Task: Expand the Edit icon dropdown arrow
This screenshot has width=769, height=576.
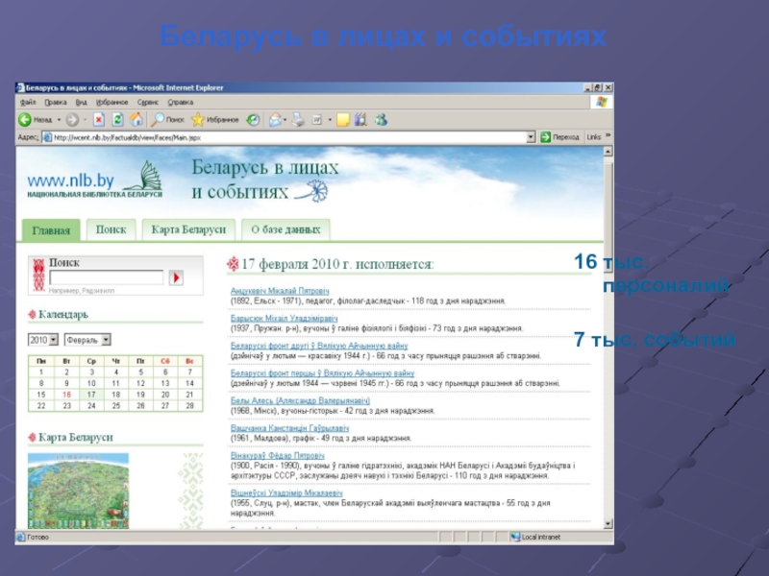Action: [330, 119]
